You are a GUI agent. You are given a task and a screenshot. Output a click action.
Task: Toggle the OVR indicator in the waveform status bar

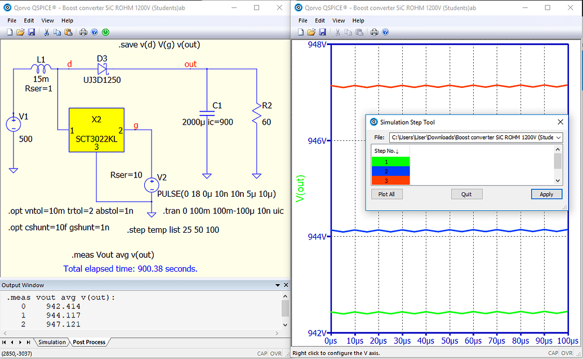pos(567,353)
